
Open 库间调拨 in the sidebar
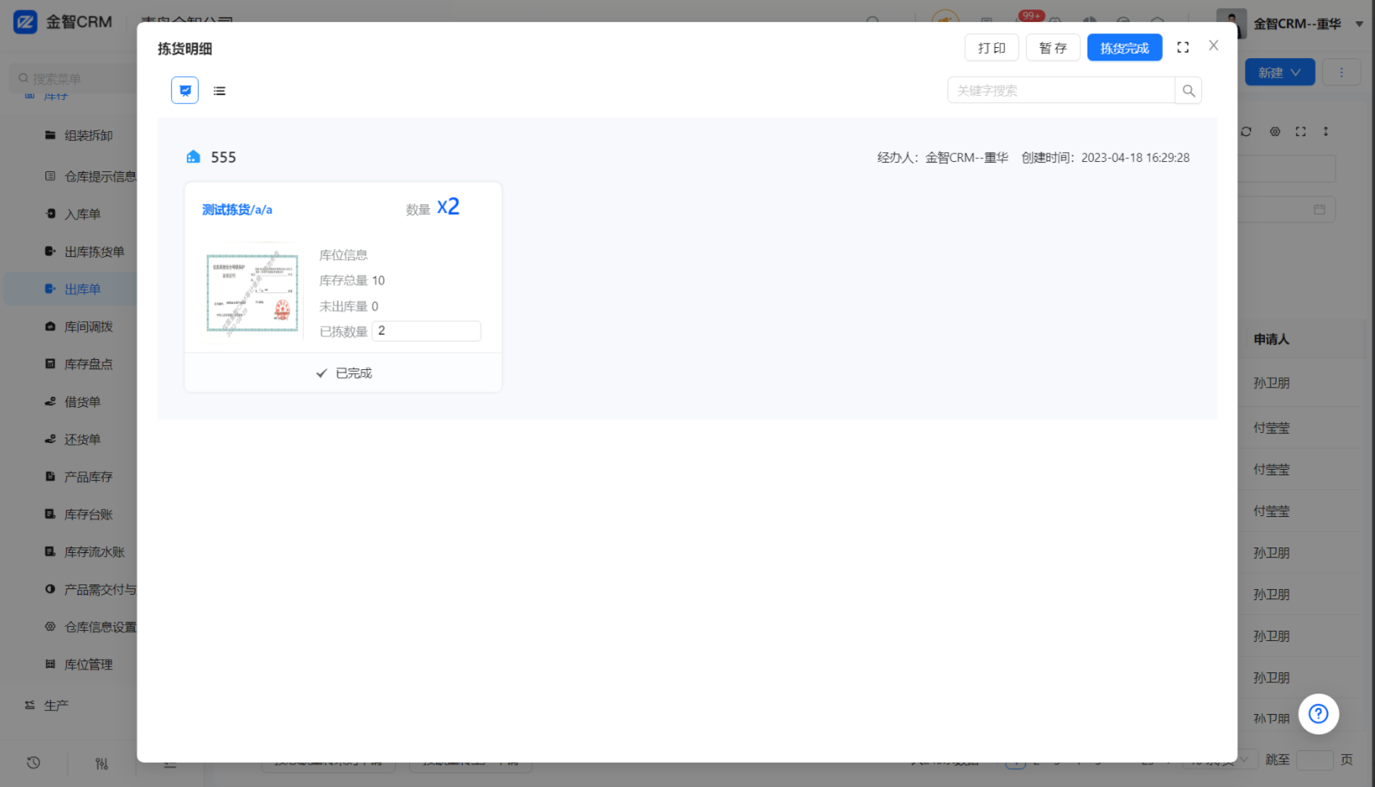89,327
